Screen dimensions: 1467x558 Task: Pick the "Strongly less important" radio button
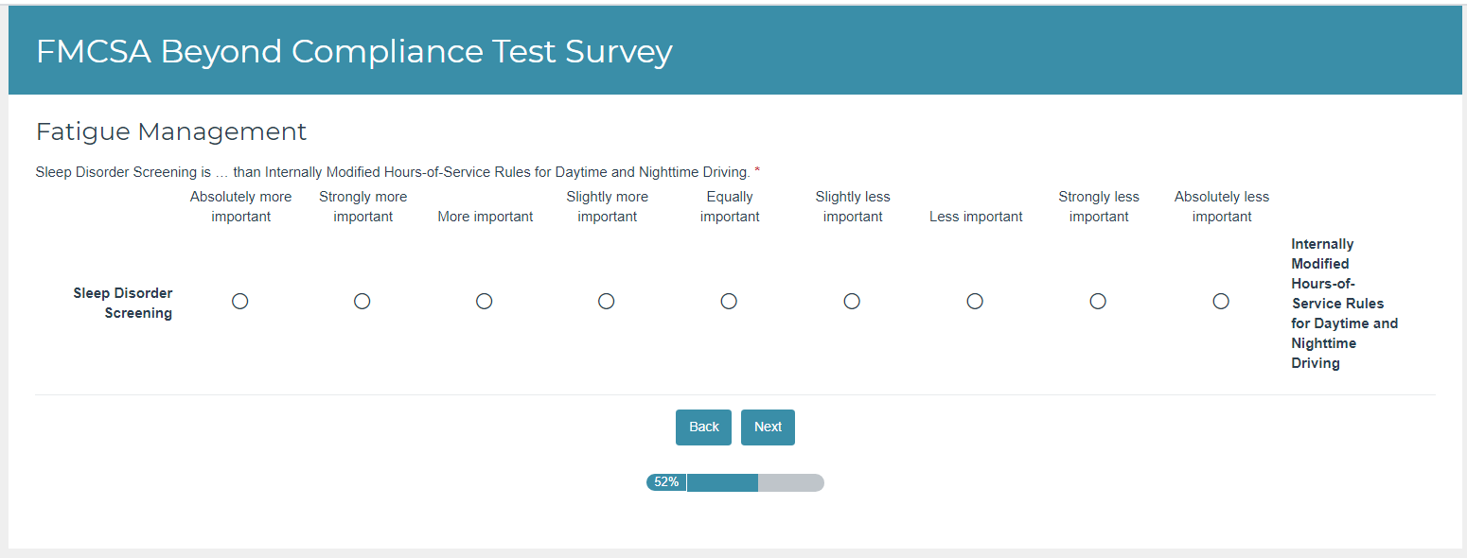(x=1098, y=301)
